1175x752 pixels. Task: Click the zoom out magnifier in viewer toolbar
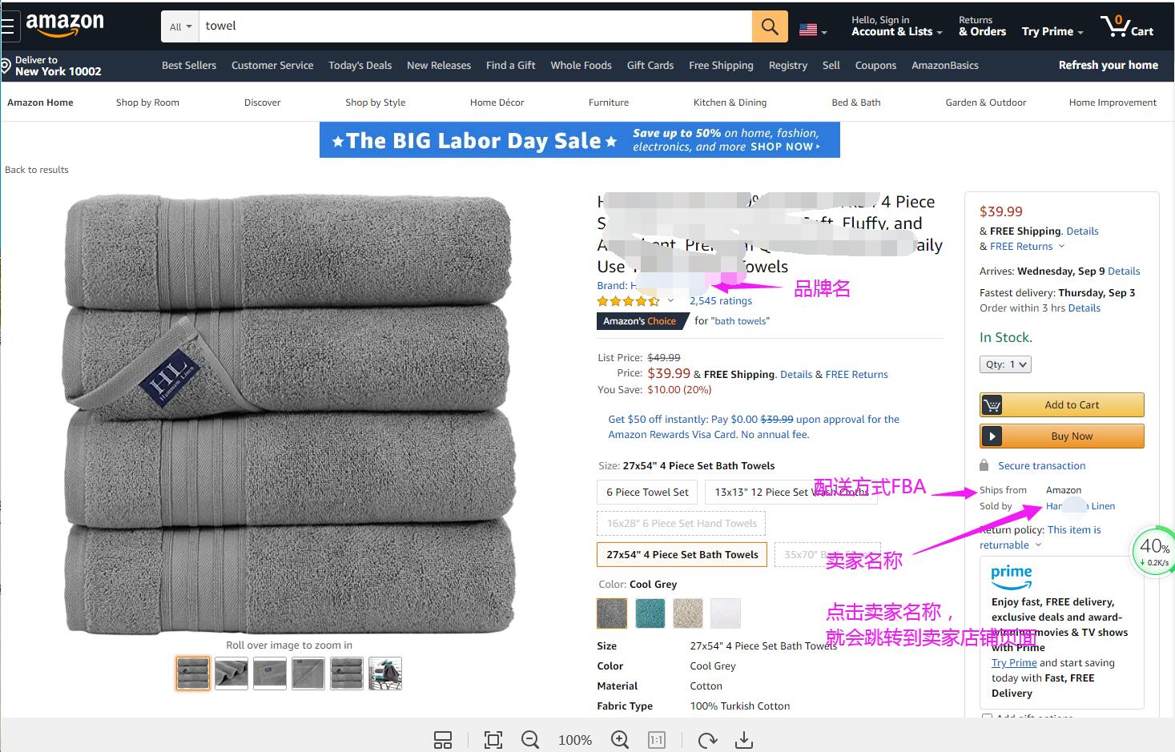tap(530, 740)
